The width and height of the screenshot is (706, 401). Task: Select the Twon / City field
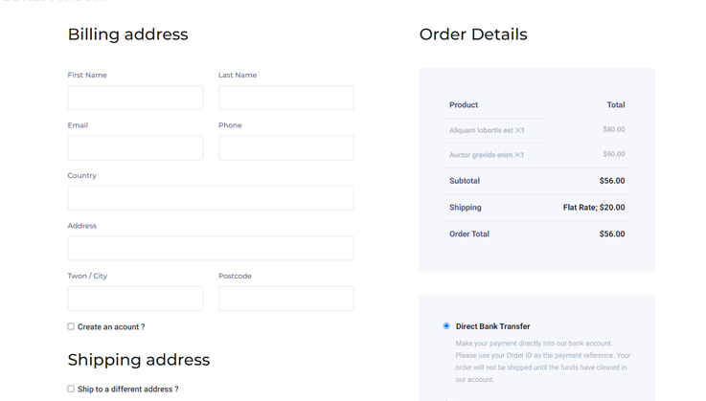point(135,299)
